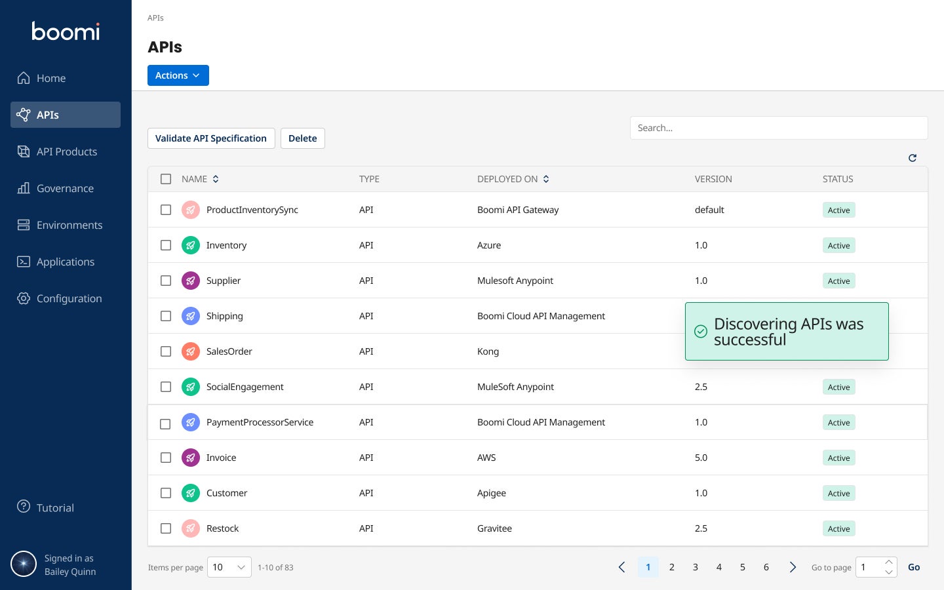The width and height of the screenshot is (944, 590).
Task: Open the PaymentProcessorService API name
Action: pyautogui.click(x=260, y=422)
